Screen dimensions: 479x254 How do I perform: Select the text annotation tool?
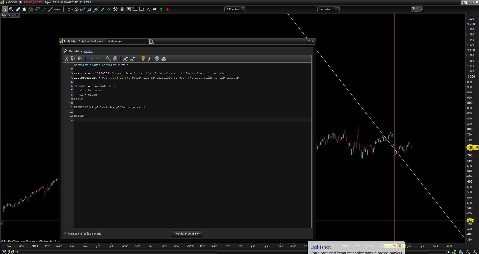click(129, 9)
